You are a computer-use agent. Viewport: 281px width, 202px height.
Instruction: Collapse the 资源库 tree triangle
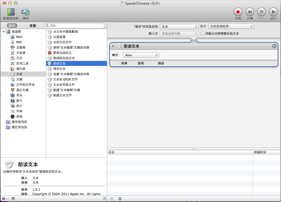[x=4, y=32]
